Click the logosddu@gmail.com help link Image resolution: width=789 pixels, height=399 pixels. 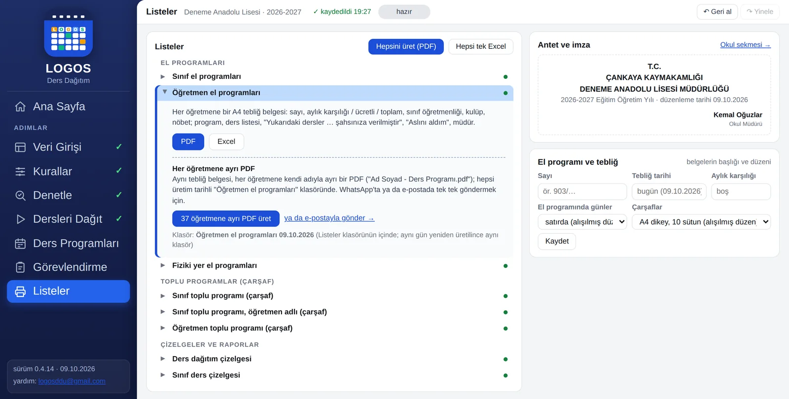tap(72, 381)
